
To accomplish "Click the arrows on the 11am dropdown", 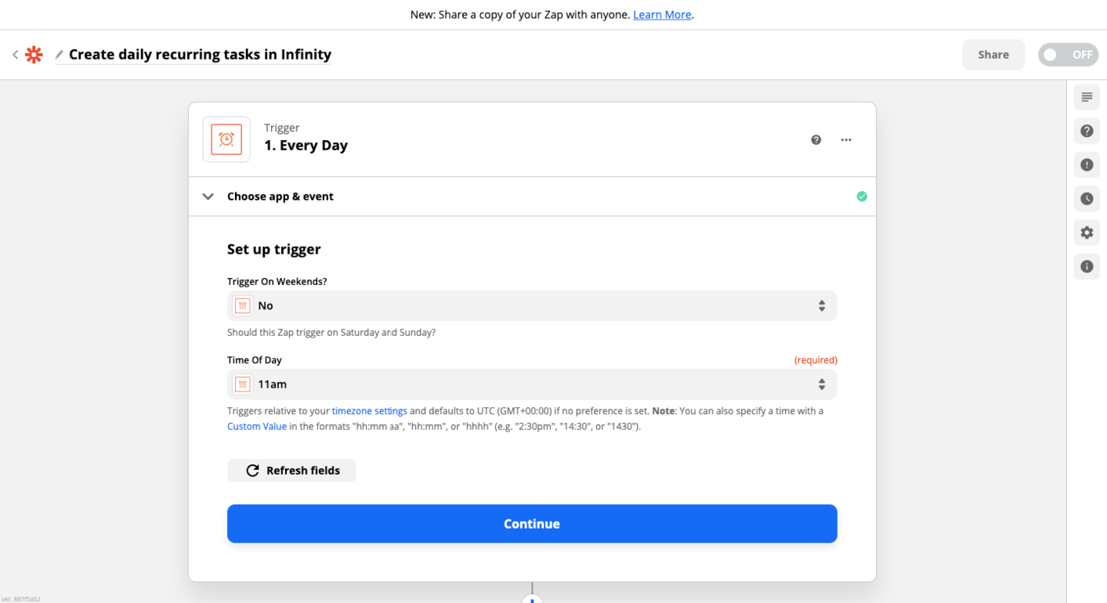I will point(822,385).
